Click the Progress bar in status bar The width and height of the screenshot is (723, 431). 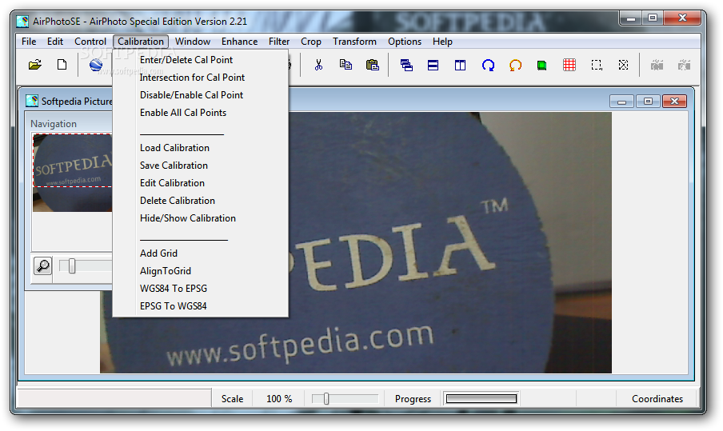(x=481, y=399)
